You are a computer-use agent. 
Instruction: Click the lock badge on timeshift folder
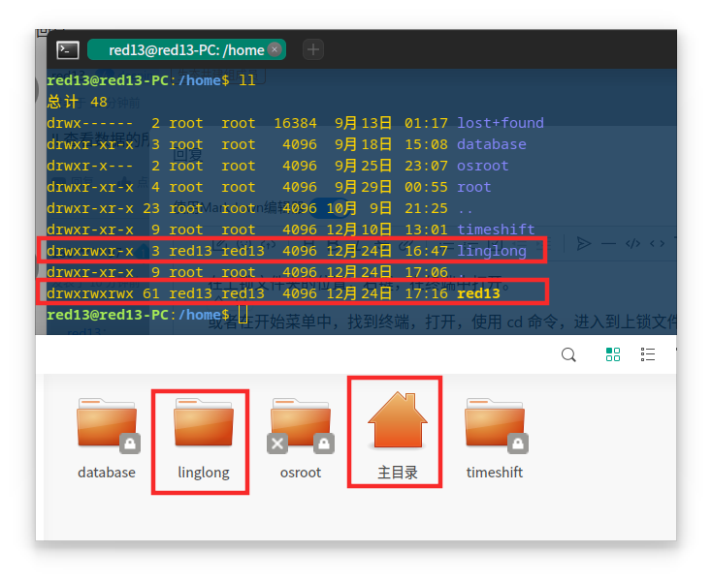518,444
